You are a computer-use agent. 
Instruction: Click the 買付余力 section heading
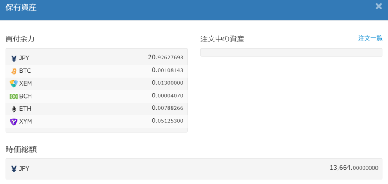20,39
